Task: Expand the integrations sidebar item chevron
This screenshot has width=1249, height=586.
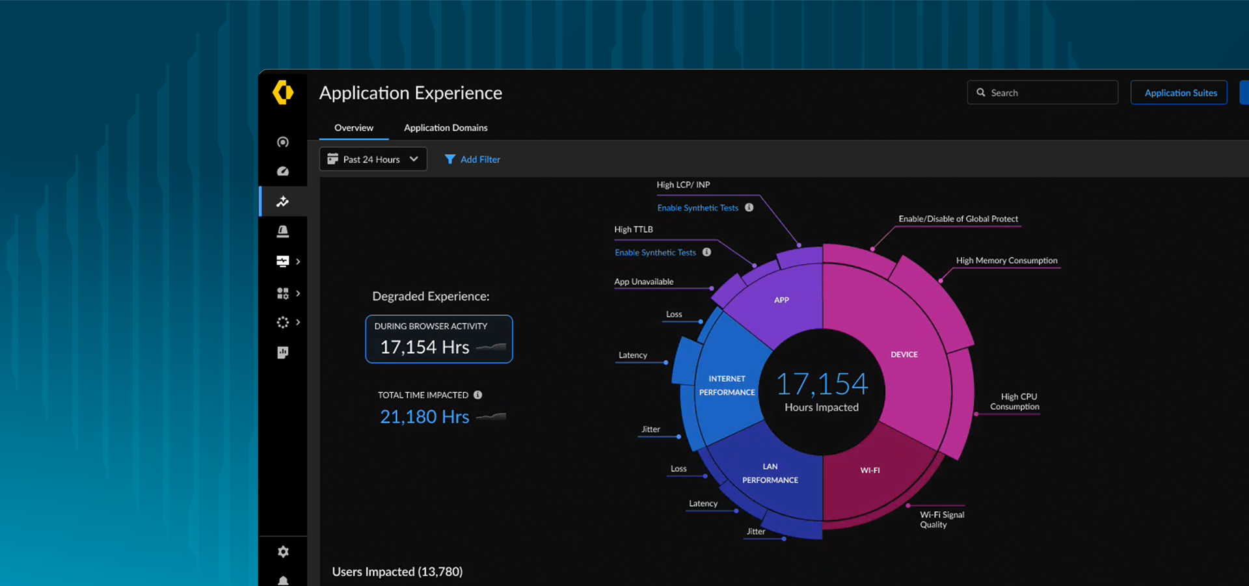Action: pos(299,322)
